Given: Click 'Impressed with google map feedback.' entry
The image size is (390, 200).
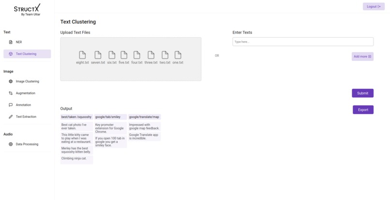Looking at the screenshot, I should (x=144, y=127).
